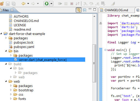Collapse the dart-force-chat-example project
The image size is (140, 101).
pos(1,34)
